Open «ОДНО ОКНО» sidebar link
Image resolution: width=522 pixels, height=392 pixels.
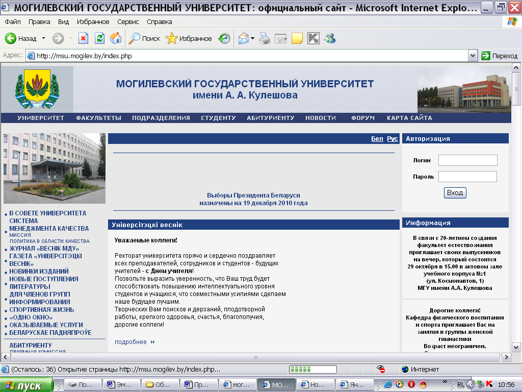click(x=31, y=317)
